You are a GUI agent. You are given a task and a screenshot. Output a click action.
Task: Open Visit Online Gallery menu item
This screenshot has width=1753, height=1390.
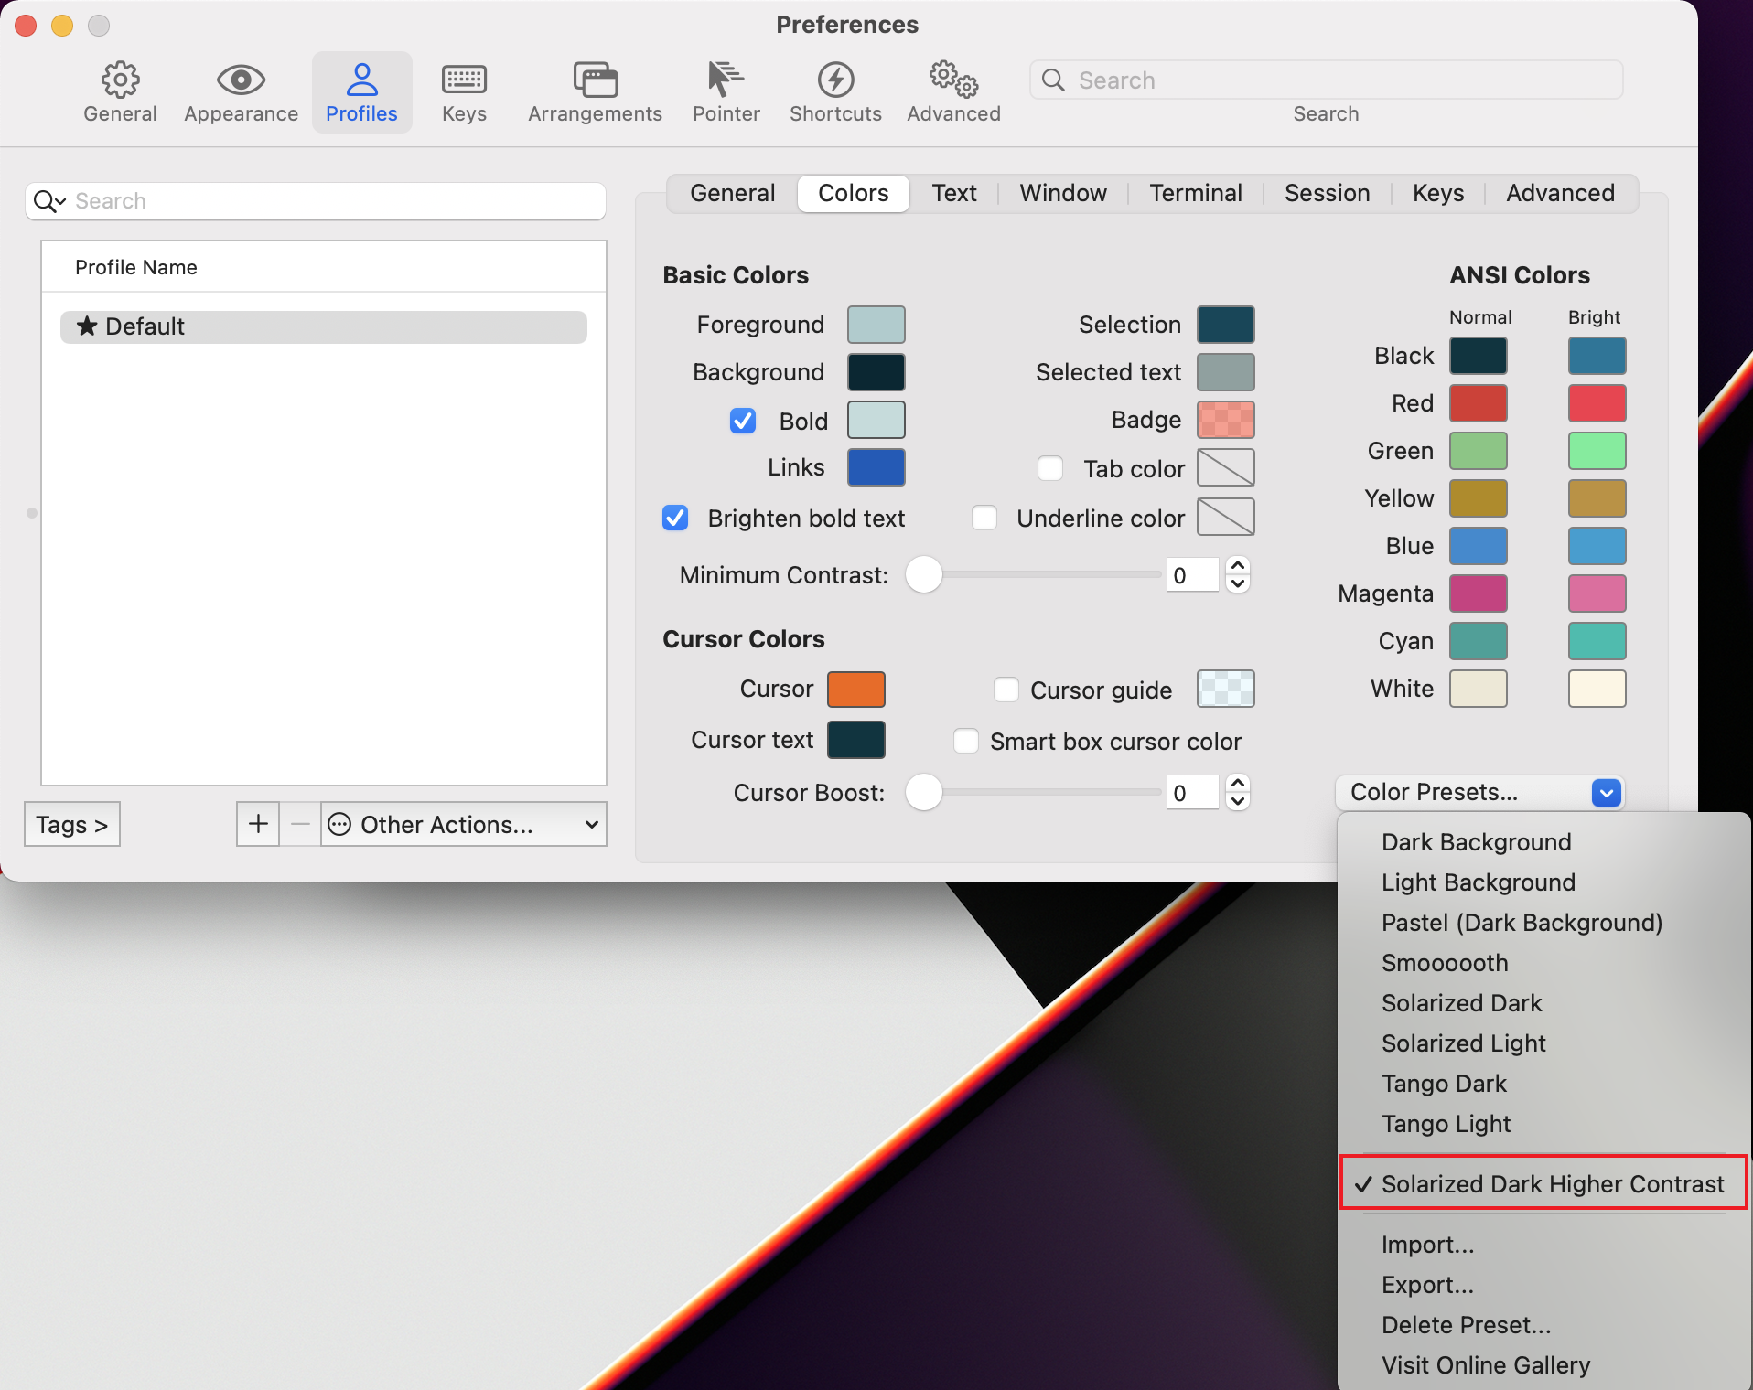click(x=1544, y=1364)
